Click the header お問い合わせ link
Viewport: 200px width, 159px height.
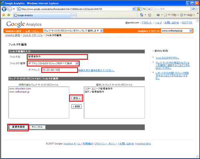(x=172, y=23)
